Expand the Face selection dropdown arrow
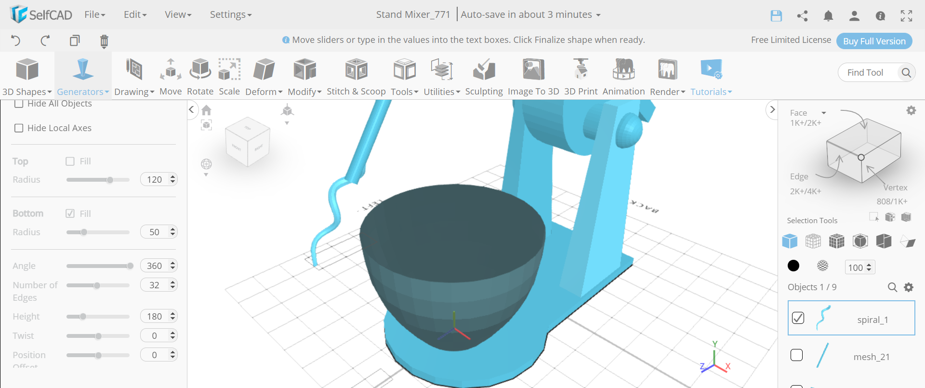 (824, 113)
